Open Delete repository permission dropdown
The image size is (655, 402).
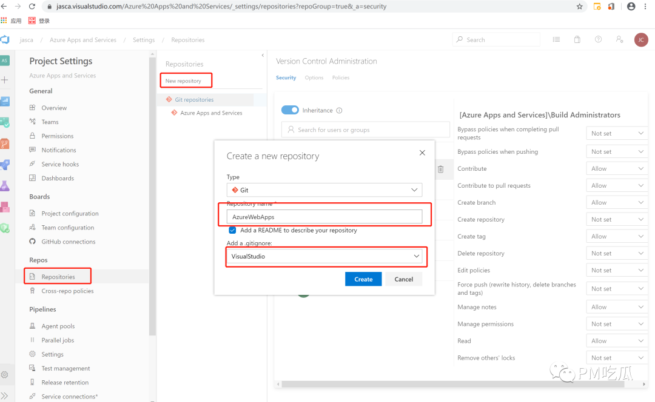[617, 253]
